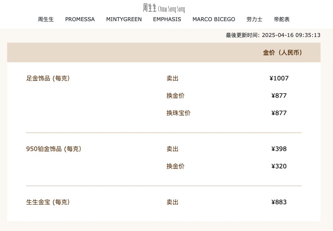The height and width of the screenshot is (231, 333).
Task: Click the 金价（人民币）column header
Action: pos(283,53)
